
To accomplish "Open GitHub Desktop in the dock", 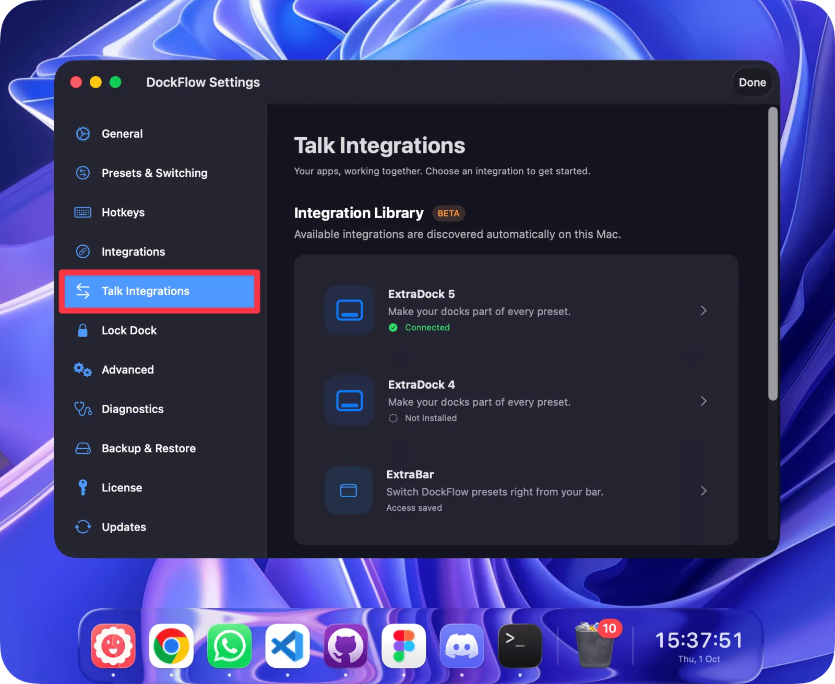I will [345, 646].
